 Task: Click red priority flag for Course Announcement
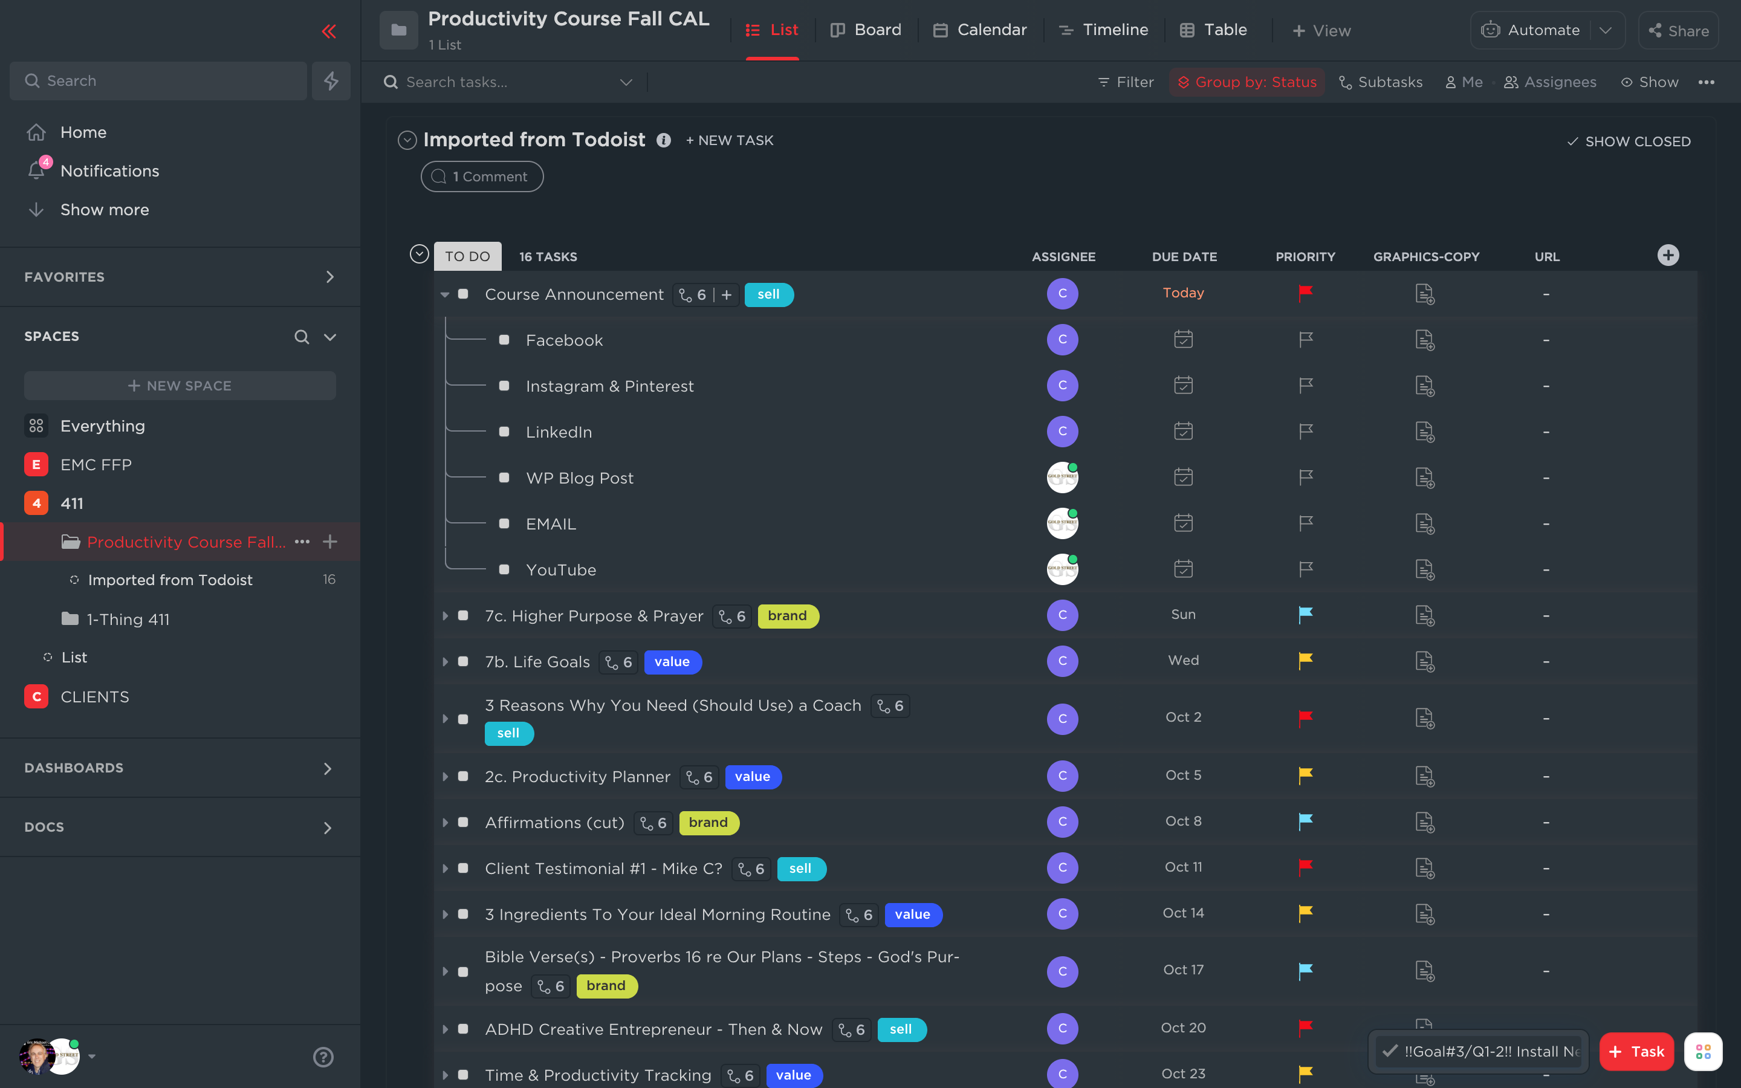coord(1305,293)
